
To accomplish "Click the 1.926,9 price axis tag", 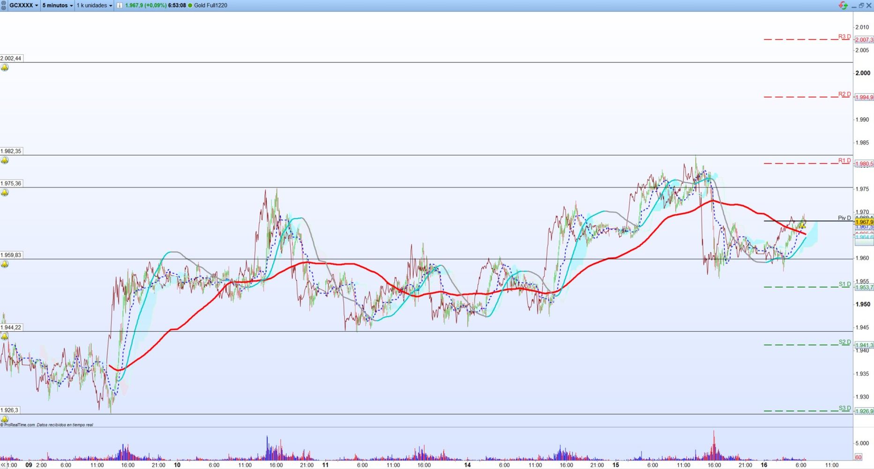I will [x=864, y=411].
